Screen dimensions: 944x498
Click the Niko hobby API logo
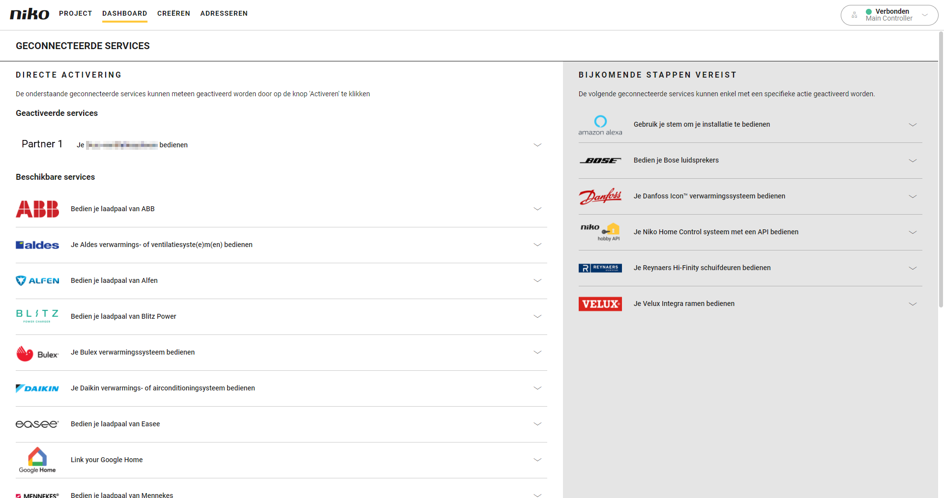tap(600, 232)
